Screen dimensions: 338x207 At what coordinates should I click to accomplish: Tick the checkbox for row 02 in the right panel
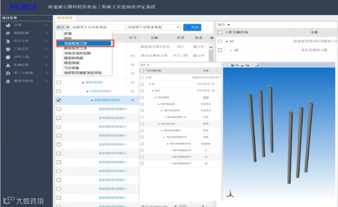(x=220, y=41)
